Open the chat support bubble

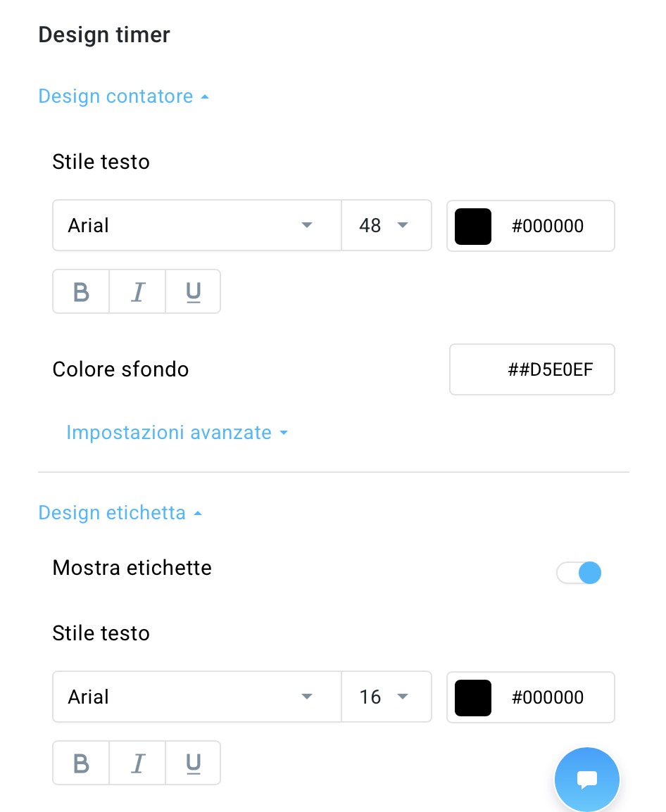[x=586, y=780]
